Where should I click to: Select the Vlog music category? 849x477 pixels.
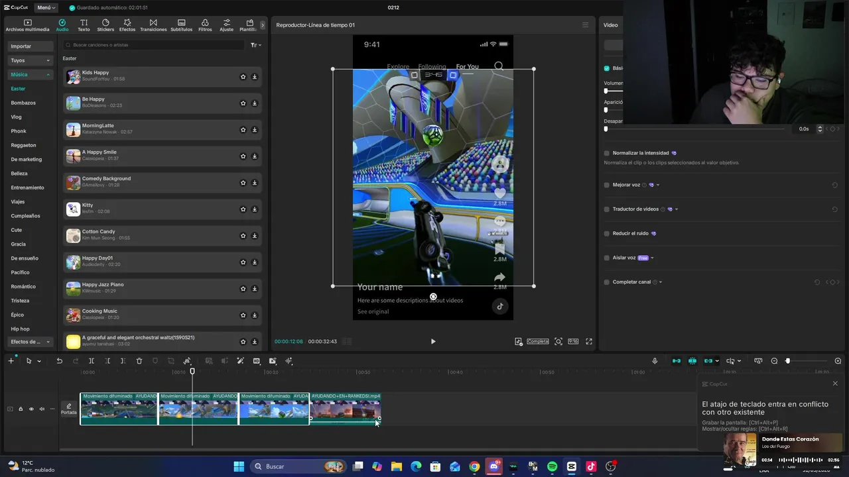(16, 117)
